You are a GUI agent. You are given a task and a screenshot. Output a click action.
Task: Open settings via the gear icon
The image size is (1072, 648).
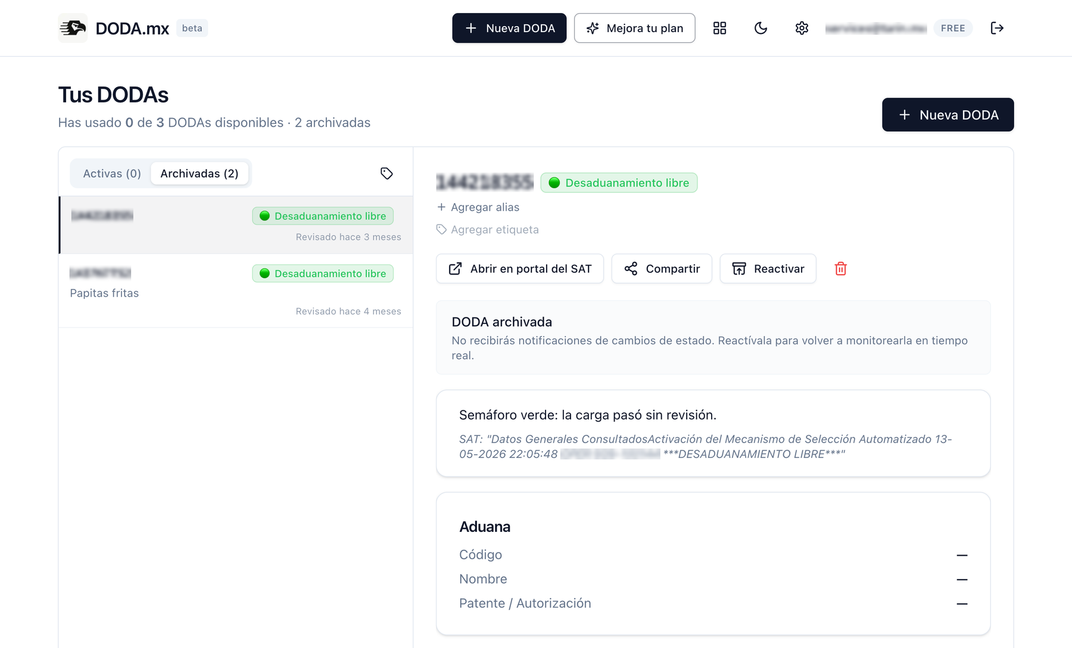[802, 28]
